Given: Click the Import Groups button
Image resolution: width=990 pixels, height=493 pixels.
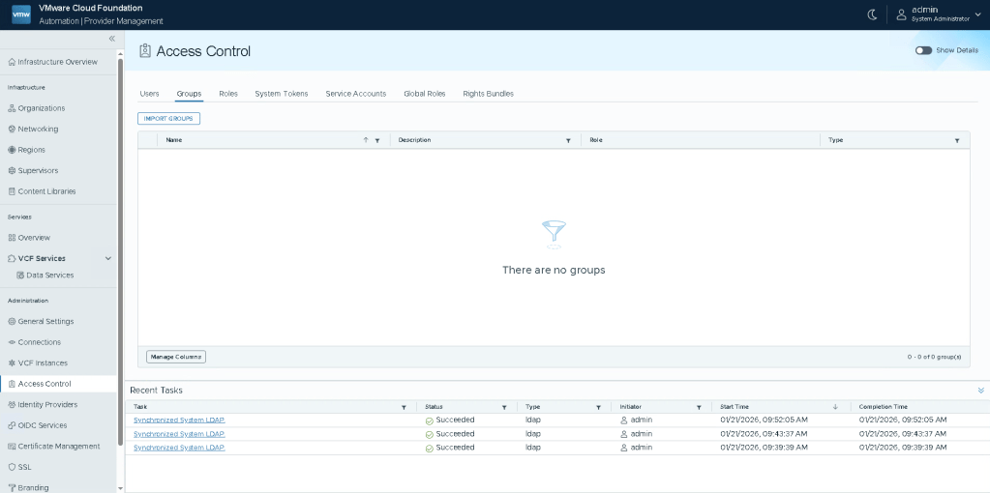Looking at the screenshot, I should [168, 118].
